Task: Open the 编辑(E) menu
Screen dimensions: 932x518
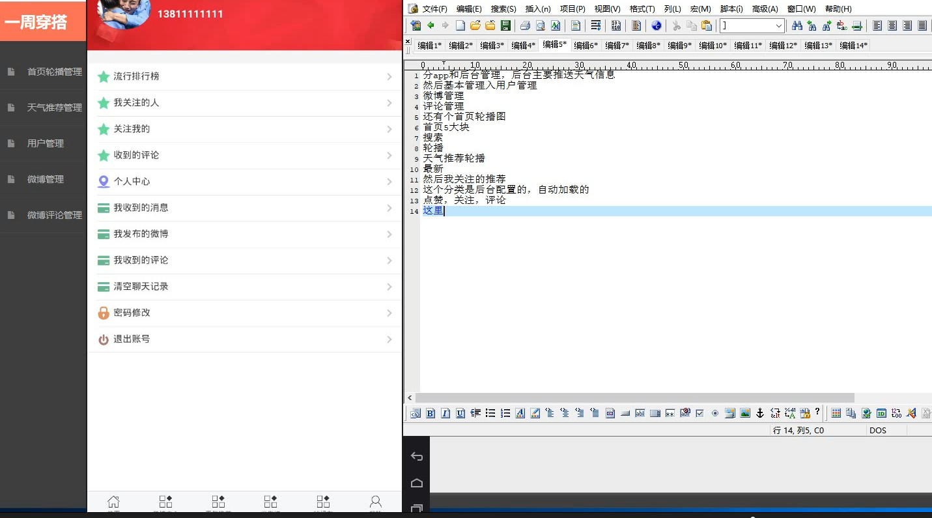Action: tap(469, 9)
